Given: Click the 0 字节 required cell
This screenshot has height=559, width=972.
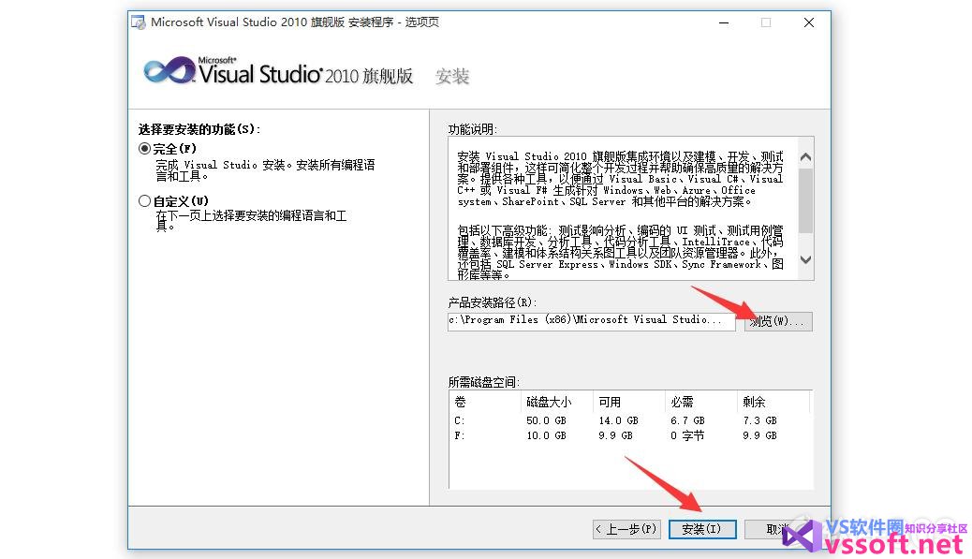Looking at the screenshot, I should tap(687, 435).
